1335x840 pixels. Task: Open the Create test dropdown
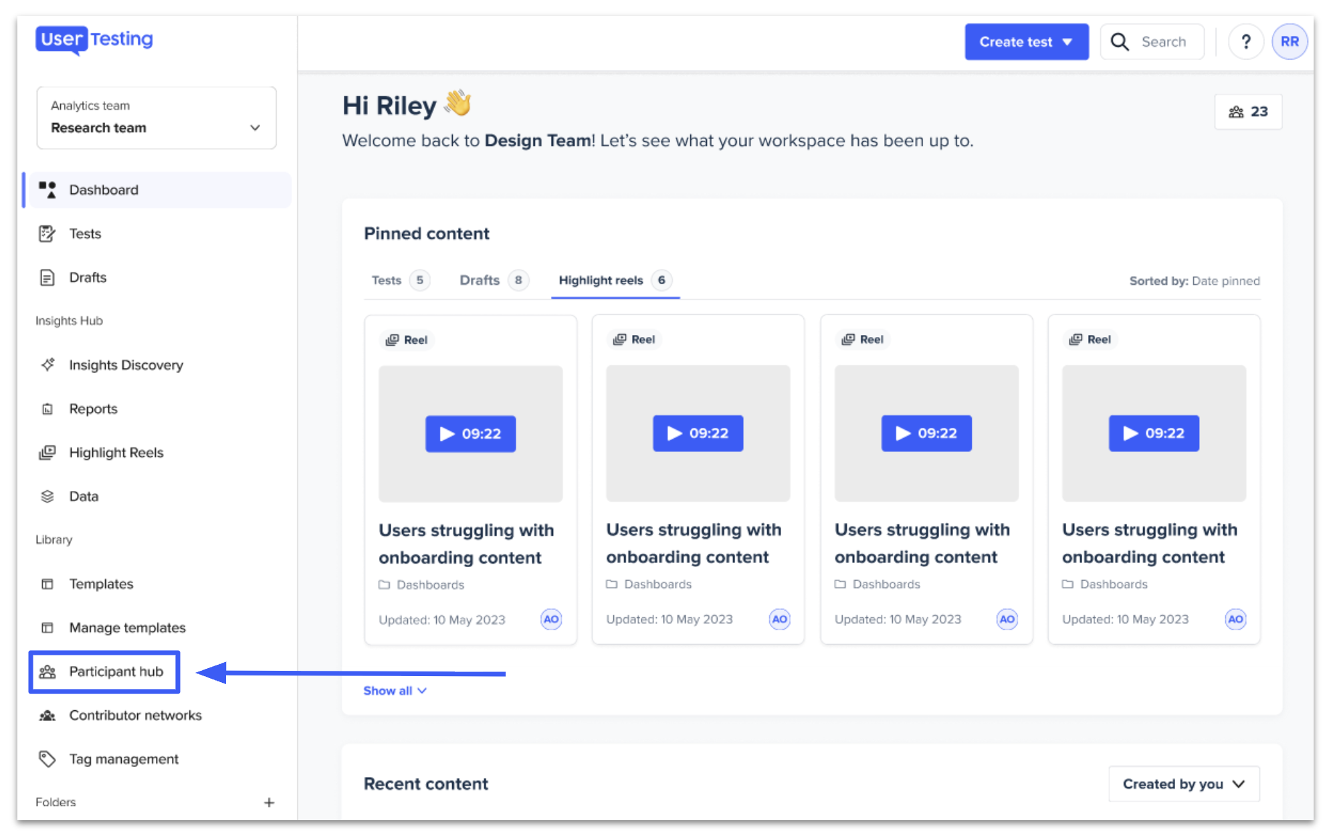click(1027, 42)
